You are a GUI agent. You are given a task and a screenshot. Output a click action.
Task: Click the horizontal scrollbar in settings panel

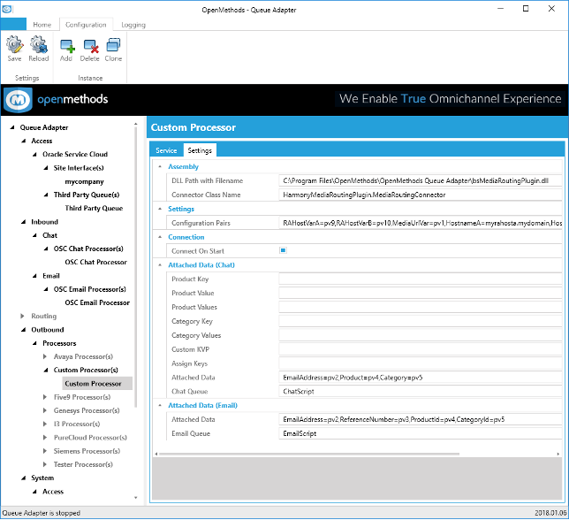click(309, 454)
